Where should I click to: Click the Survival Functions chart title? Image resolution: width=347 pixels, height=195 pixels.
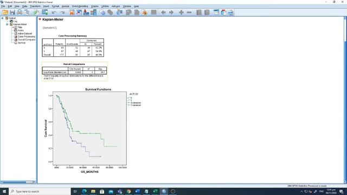coord(98,89)
